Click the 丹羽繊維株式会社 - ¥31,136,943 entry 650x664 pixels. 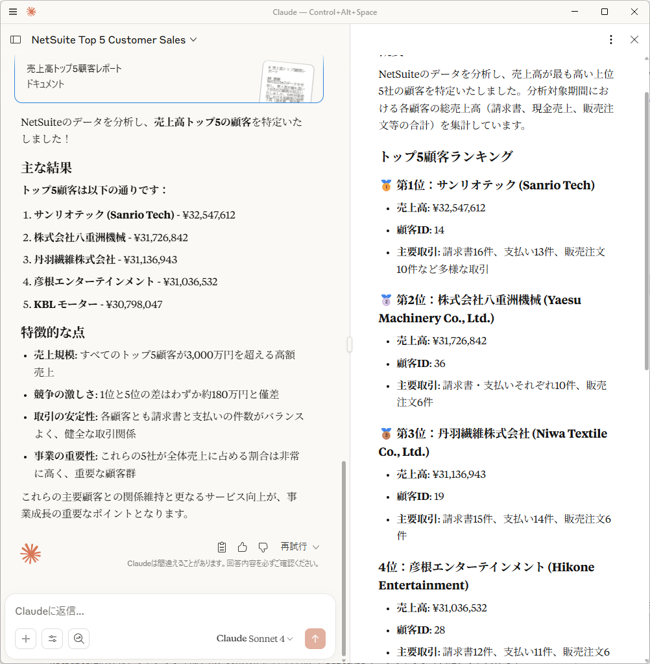click(100, 259)
